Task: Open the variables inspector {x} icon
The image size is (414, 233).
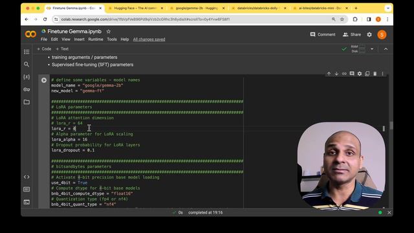Action: pyautogui.click(x=27, y=77)
